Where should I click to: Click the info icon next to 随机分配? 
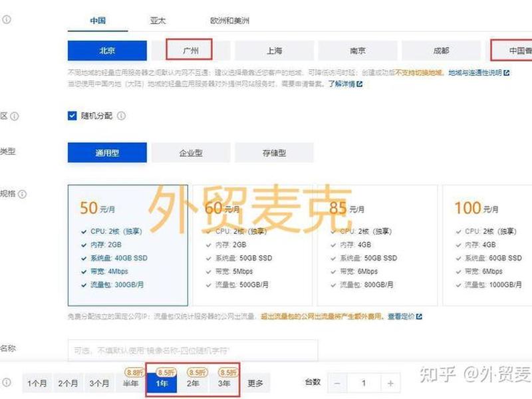121,116
